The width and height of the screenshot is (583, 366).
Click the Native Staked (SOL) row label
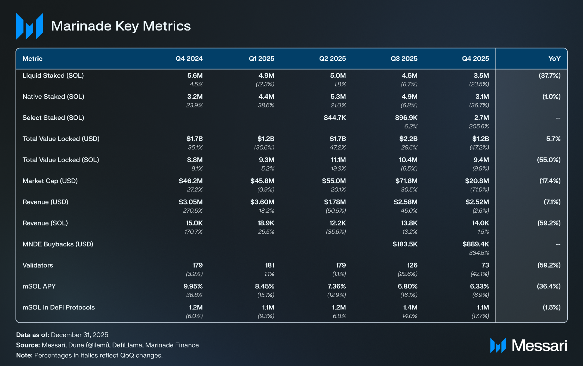pos(53,97)
